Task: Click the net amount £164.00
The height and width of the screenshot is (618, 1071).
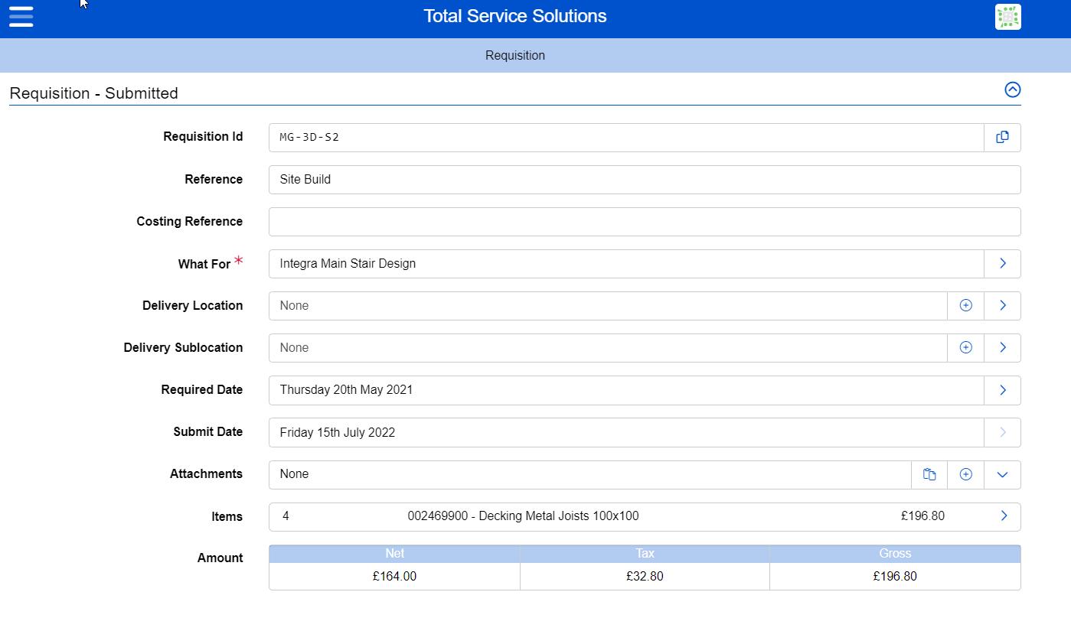Action: pos(395,577)
